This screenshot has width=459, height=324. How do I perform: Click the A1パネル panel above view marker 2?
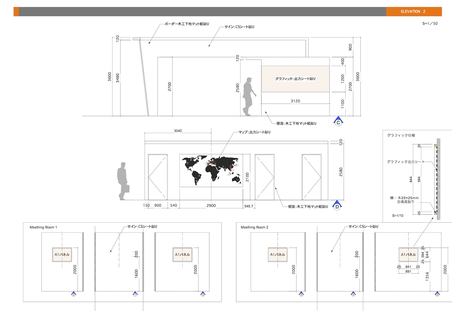(x=62, y=255)
